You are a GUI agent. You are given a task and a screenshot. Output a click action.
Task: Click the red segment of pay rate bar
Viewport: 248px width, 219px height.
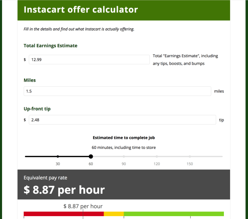(64, 214)
